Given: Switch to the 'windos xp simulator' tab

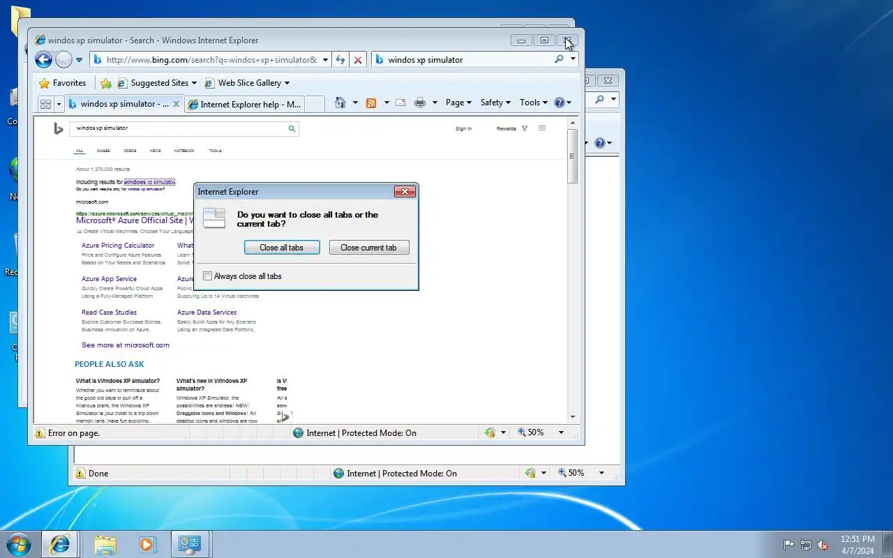Looking at the screenshot, I should click(119, 104).
